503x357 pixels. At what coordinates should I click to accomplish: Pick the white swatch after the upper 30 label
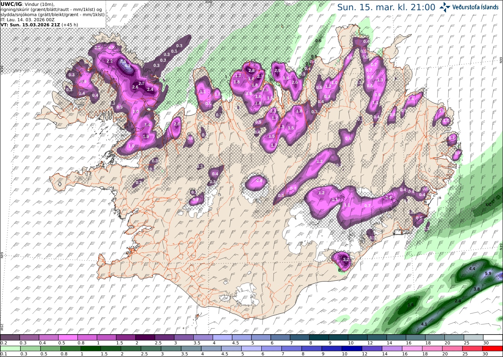[x=493, y=337]
